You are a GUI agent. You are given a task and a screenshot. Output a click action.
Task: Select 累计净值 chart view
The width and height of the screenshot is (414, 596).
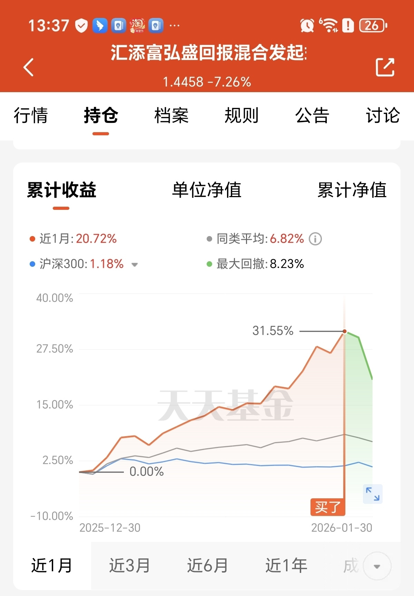(x=352, y=190)
